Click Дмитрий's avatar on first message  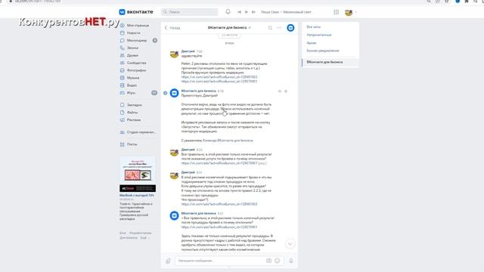(x=175, y=54)
